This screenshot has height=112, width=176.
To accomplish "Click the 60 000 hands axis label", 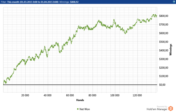I will 70,95.
